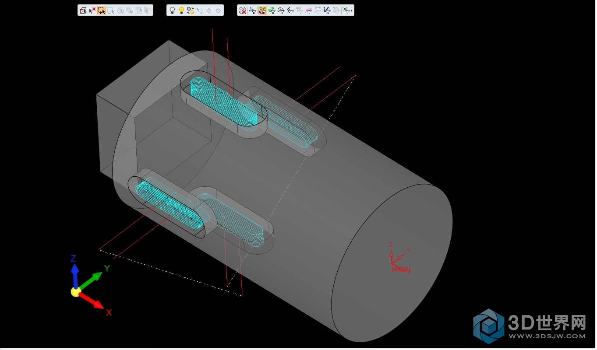
Task: Click the clear all filters icon with red X
Action: (243, 10)
